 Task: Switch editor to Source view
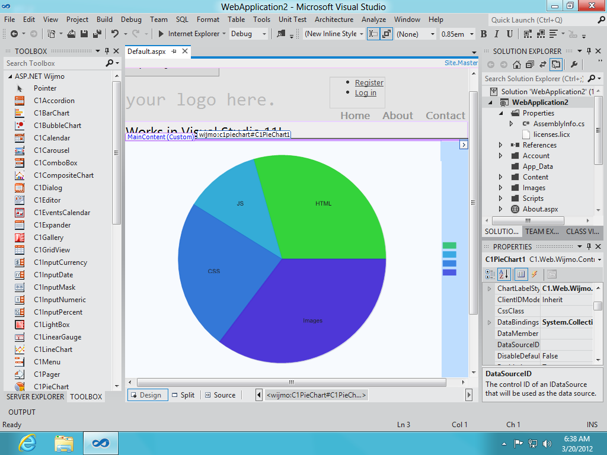pyautogui.click(x=221, y=395)
